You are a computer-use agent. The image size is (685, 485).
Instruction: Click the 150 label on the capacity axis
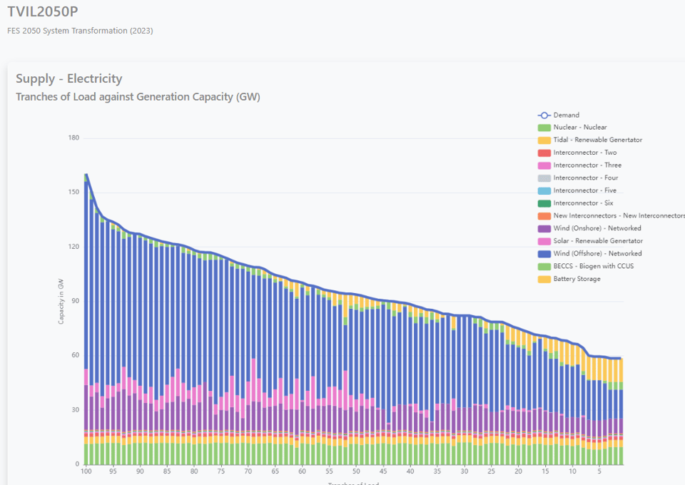pyautogui.click(x=73, y=192)
